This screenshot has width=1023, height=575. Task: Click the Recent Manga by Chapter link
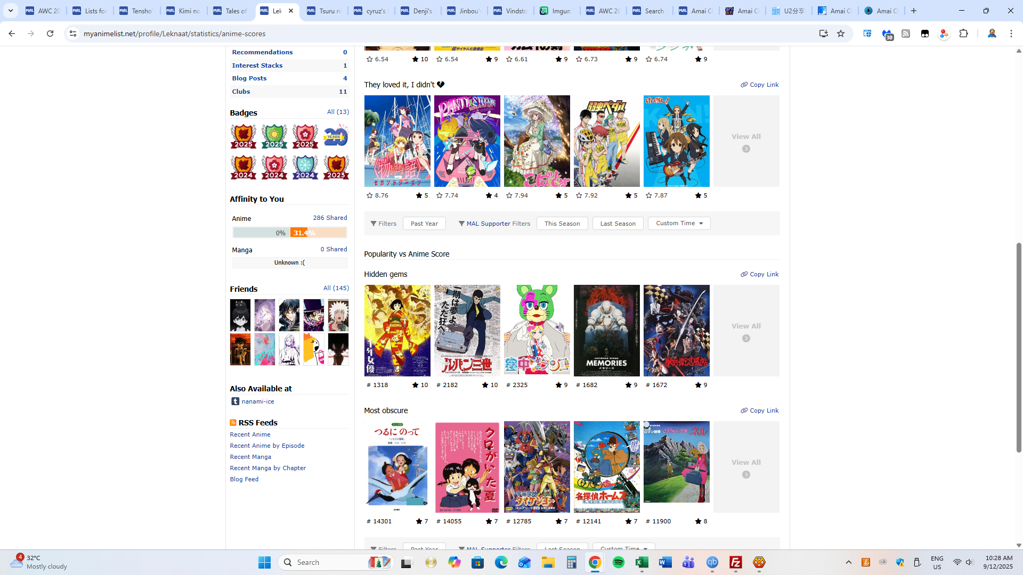[x=267, y=468]
